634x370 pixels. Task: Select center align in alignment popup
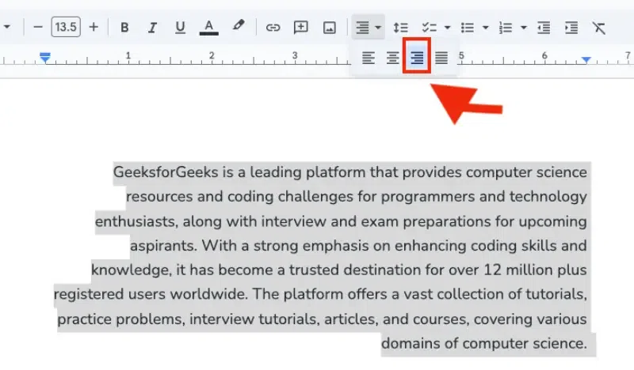(x=392, y=58)
